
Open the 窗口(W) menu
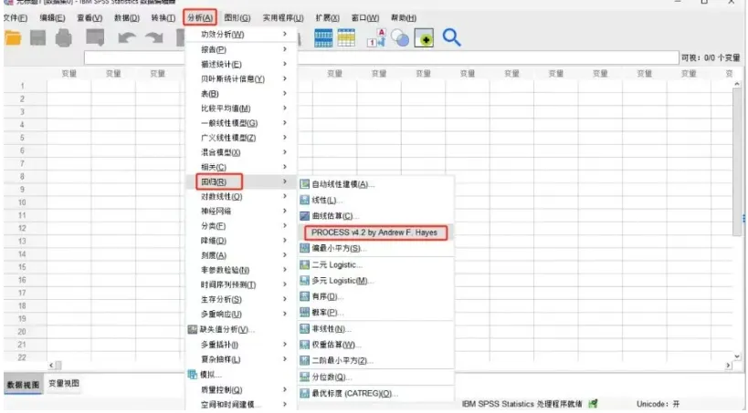pos(365,17)
